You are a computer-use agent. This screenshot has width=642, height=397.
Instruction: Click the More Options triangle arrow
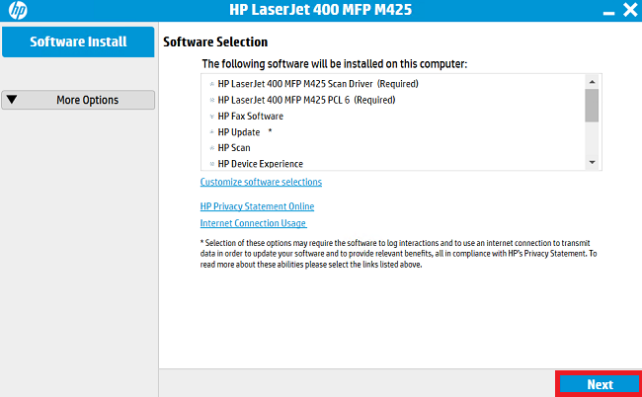[12, 100]
